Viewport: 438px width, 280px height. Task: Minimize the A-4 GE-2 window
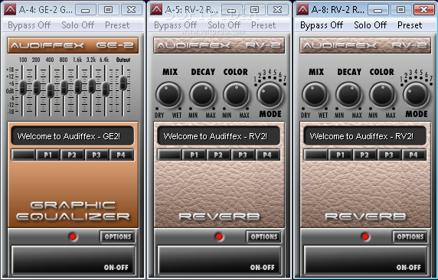tap(86, 10)
